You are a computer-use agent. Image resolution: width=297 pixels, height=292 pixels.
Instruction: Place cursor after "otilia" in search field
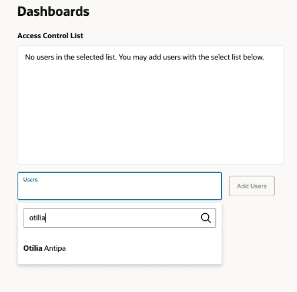coord(45,218)
